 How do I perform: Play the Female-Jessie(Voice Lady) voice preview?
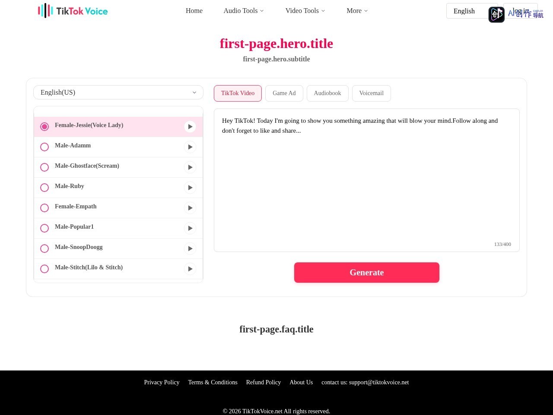tap(190, 127)
